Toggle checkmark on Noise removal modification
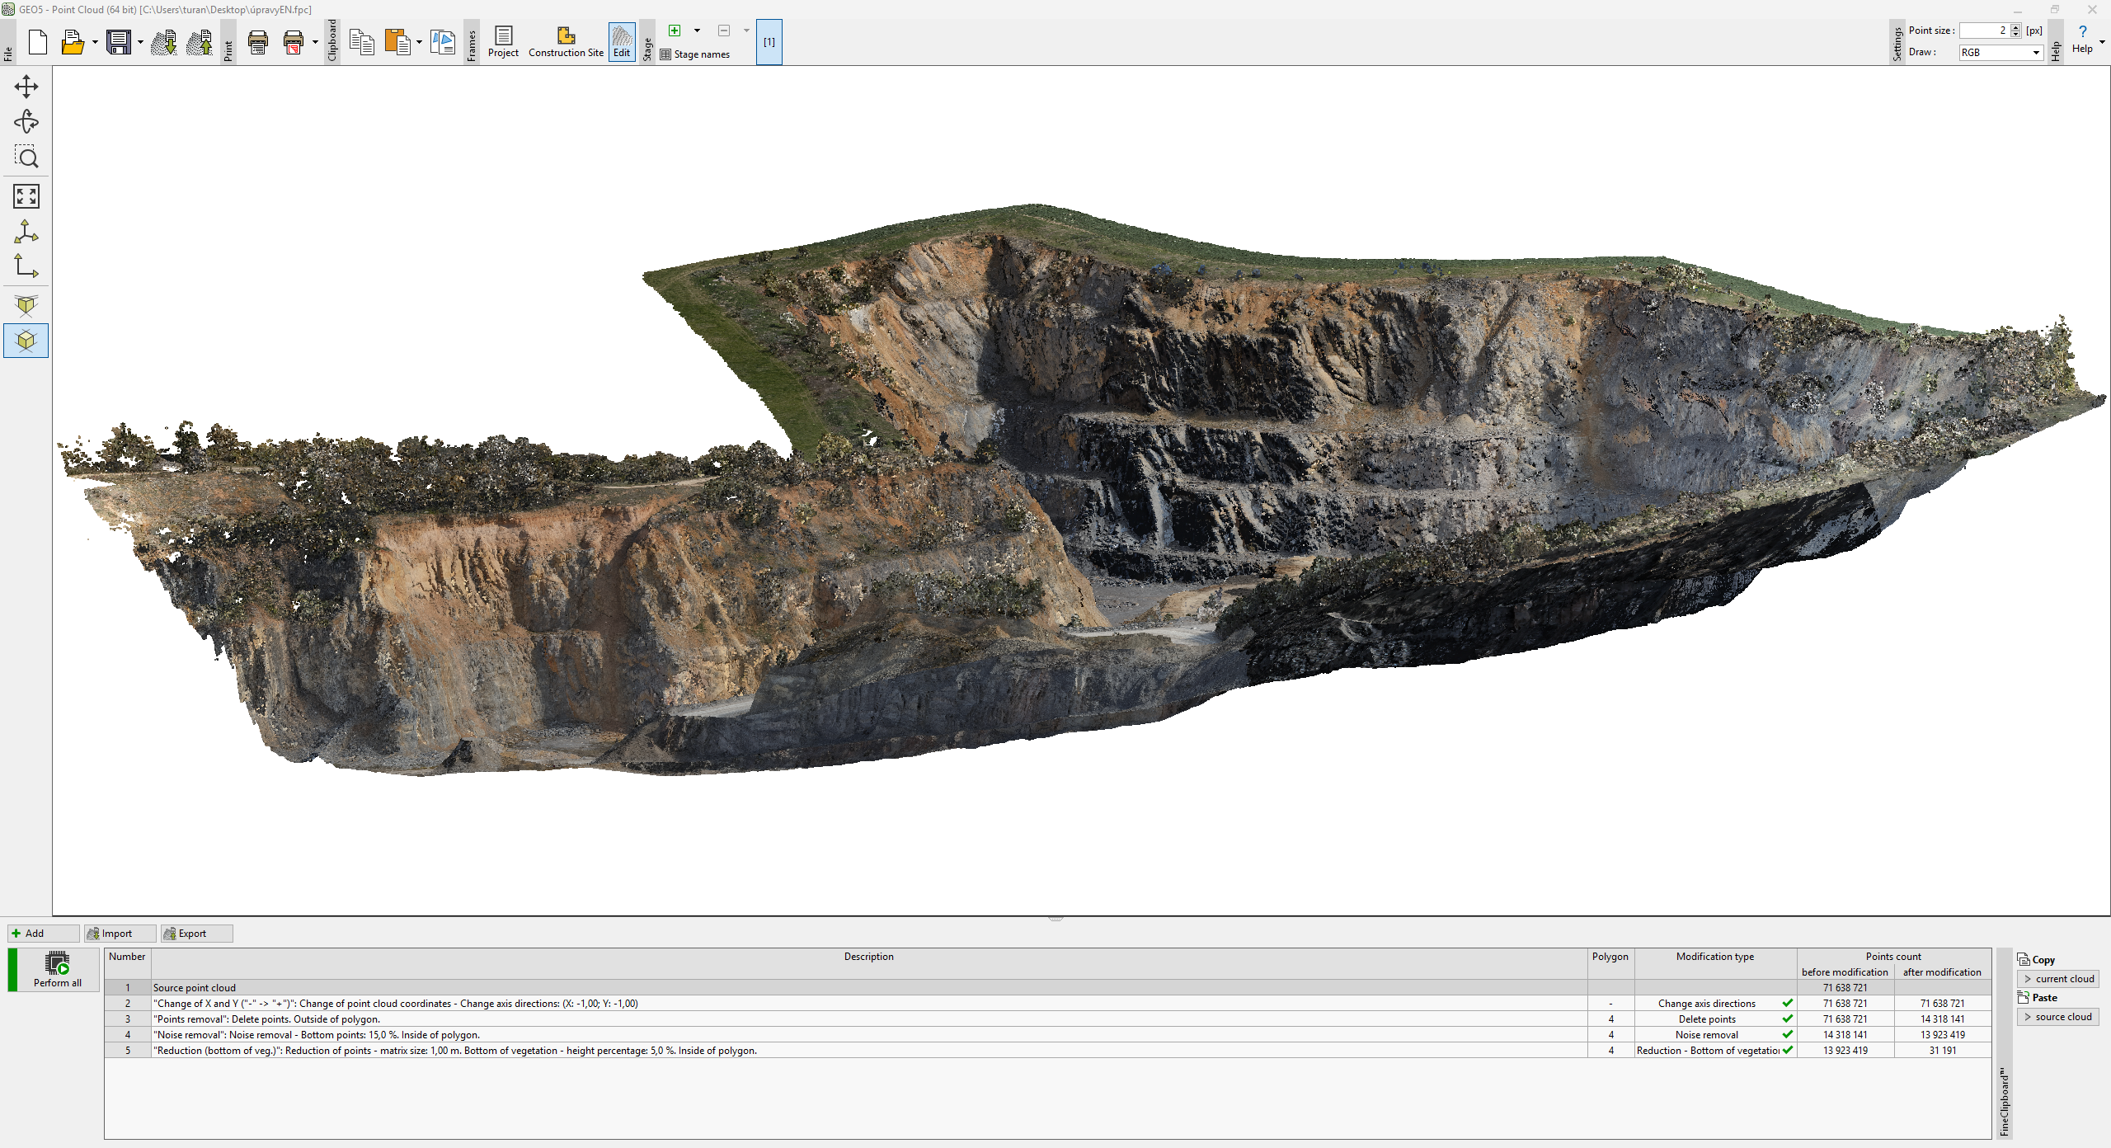This screenshot has height=1148, width=2111. click(1787, 1034)
